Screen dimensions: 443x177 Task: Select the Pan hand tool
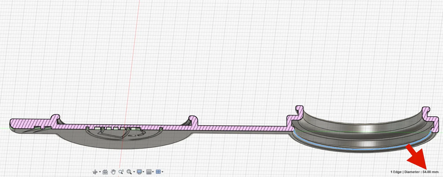point(113,172)
